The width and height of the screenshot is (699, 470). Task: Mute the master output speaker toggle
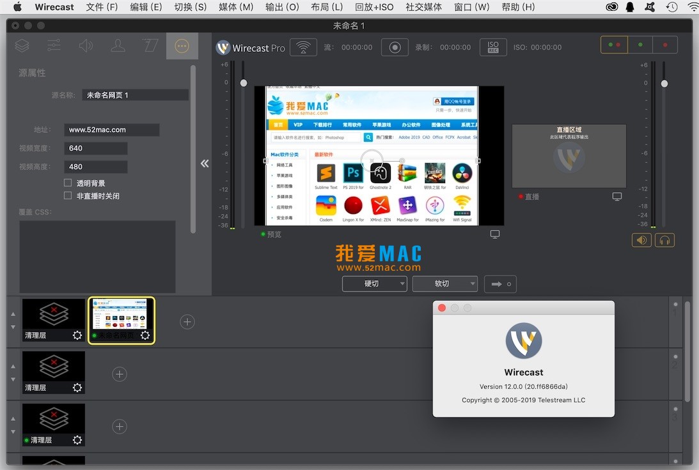(641, 239)
